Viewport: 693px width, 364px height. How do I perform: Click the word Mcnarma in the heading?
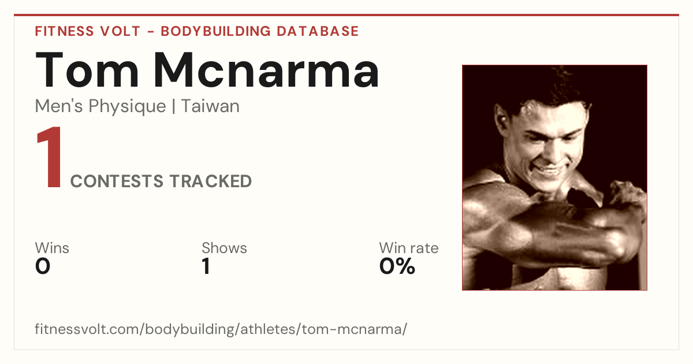(266, 69)
